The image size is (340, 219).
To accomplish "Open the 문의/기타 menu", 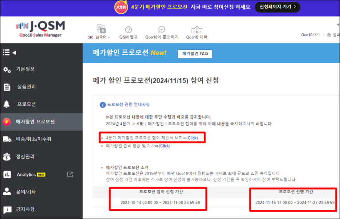I will (26, 192).
